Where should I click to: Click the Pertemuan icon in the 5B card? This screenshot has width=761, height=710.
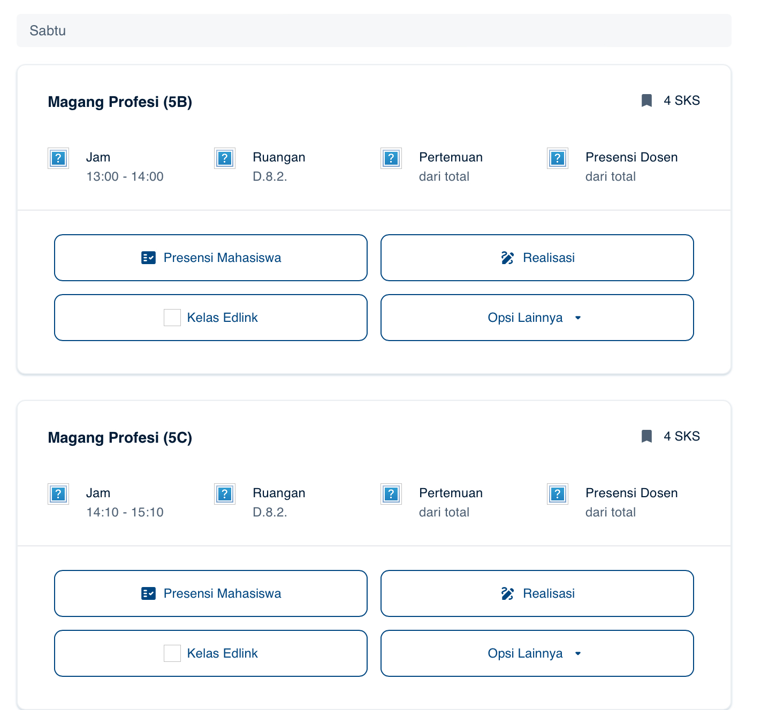click(x=391, y=158)
